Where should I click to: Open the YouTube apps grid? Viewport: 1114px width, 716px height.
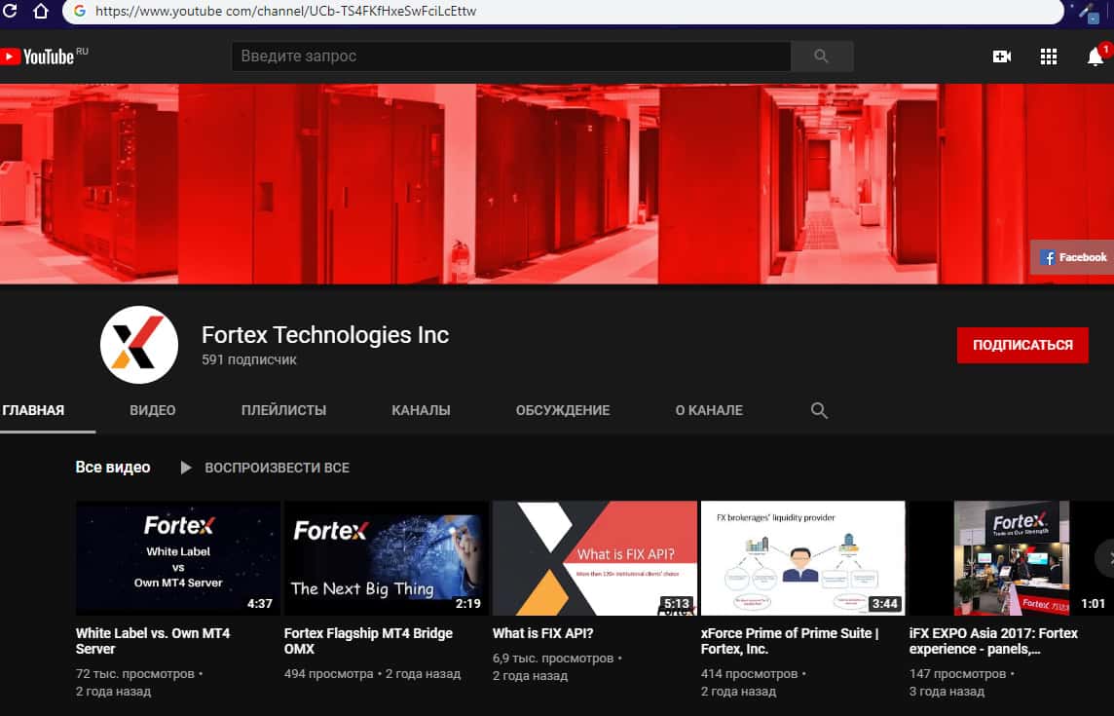(x=1048, y=57)
